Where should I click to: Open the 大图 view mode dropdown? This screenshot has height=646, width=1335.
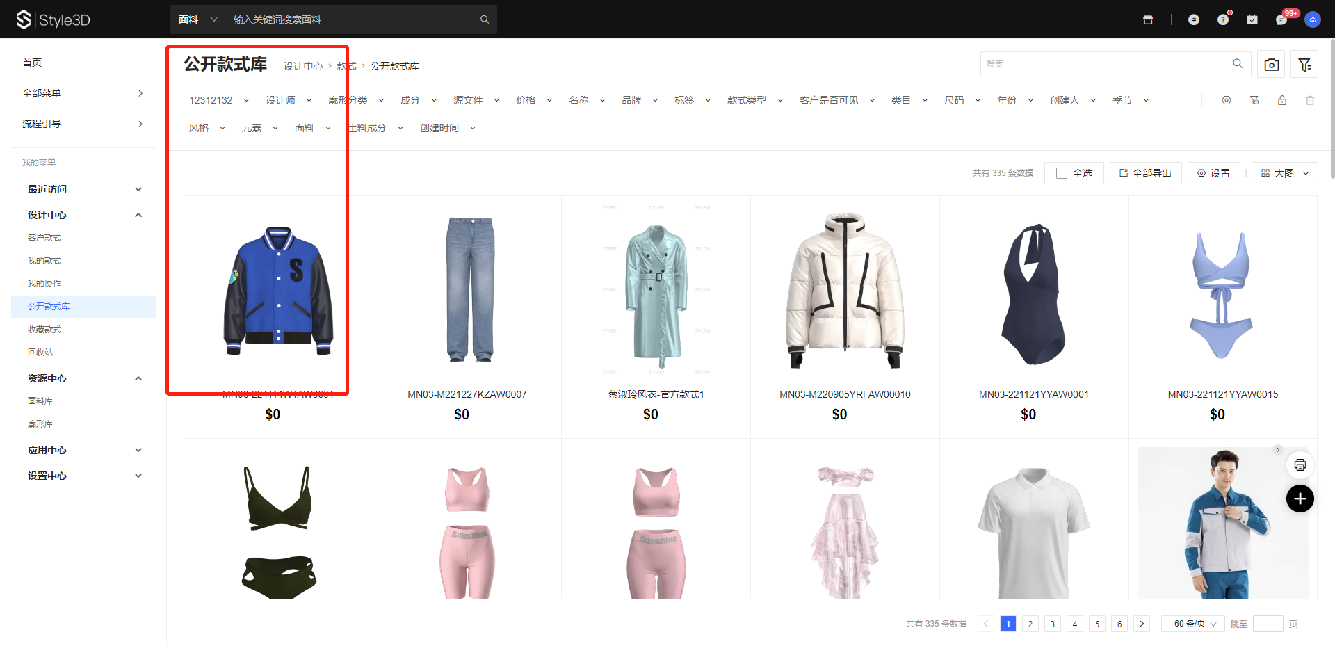click(1285, 173)
